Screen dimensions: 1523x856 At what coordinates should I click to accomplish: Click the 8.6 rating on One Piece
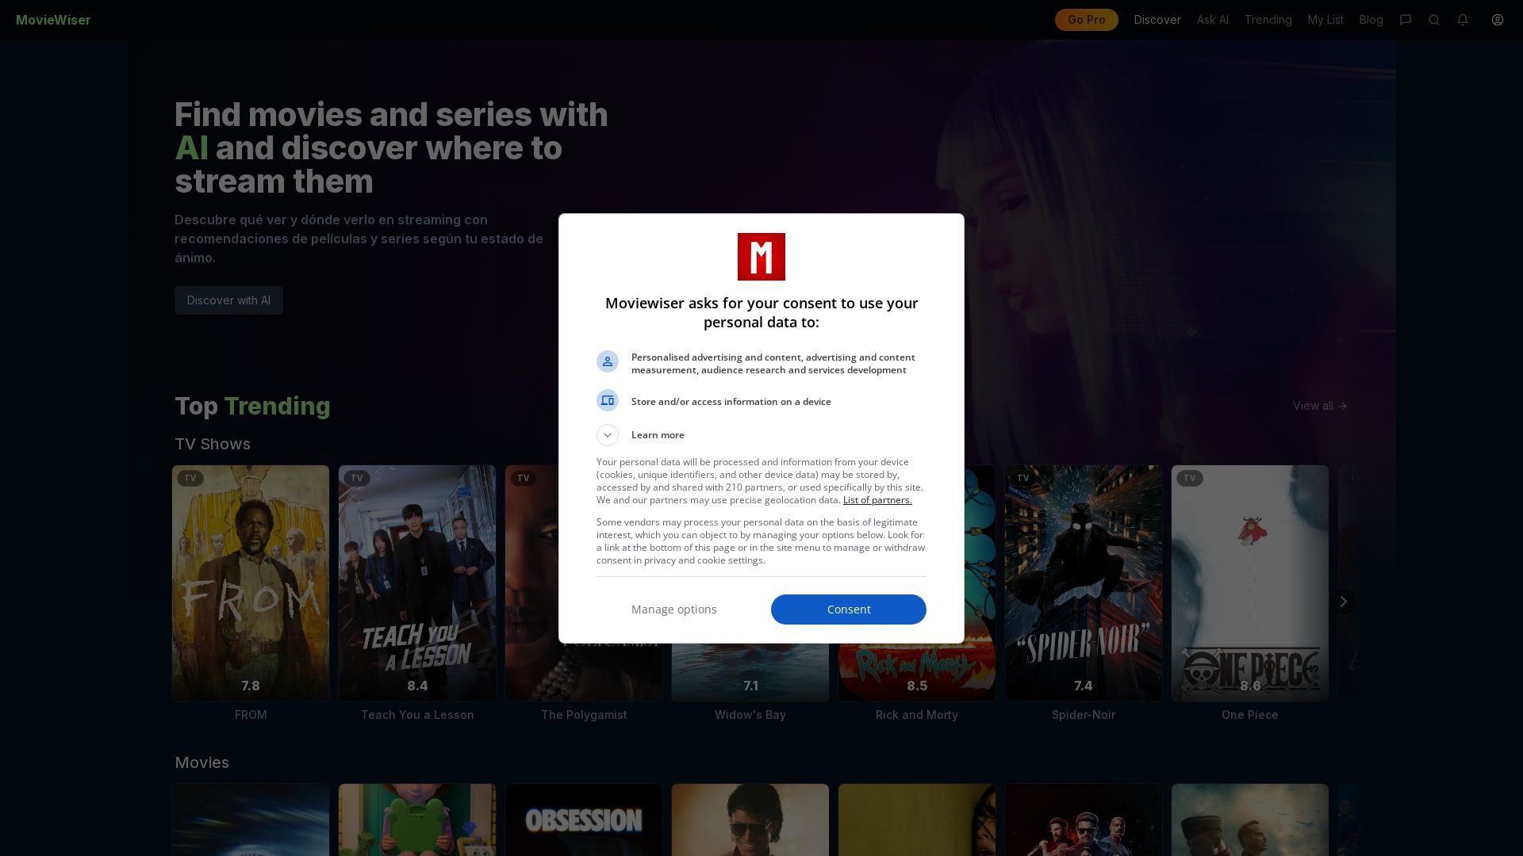tap(1250, 686)
